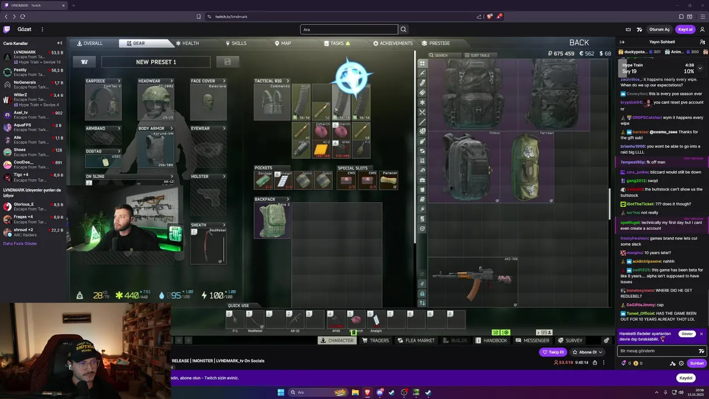Open the Abone Ol dropdown

(588, 352)
